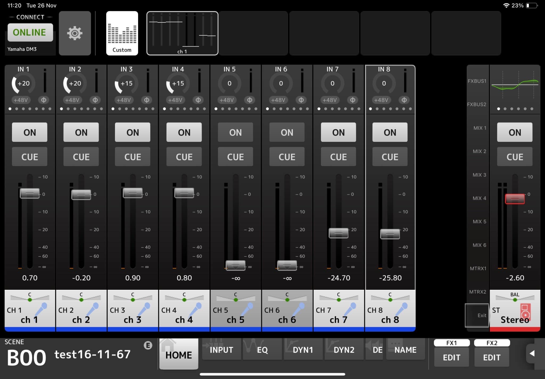Select the ch 1 fader bank thumbnail

click(x=182, y=33)
